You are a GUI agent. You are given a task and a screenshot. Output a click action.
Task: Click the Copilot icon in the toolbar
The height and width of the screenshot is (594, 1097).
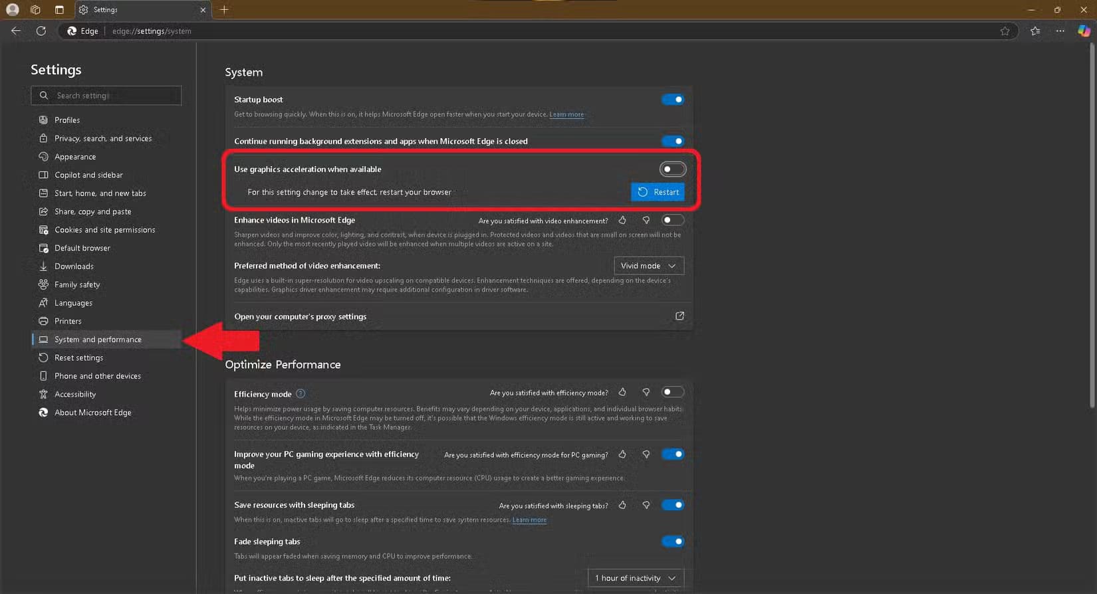click(x=1084, y=31)
